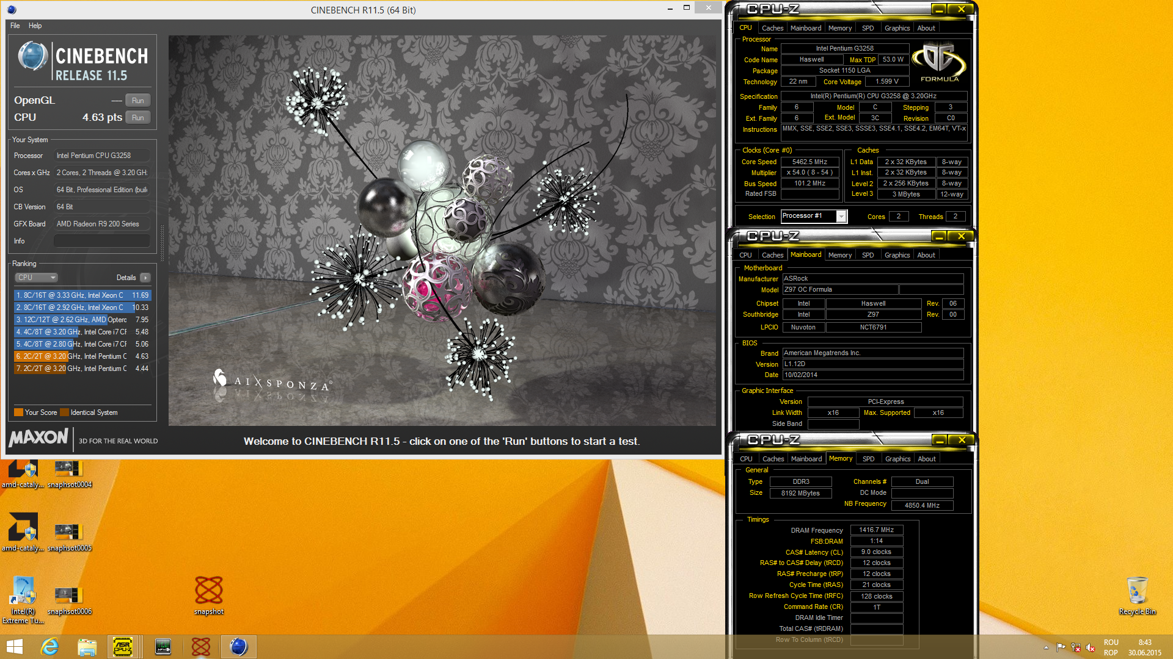The height and width of the screenshot is (659, 1173).
Task: Open File Explorer from taskbar
Action: click(x=87, y=647)
